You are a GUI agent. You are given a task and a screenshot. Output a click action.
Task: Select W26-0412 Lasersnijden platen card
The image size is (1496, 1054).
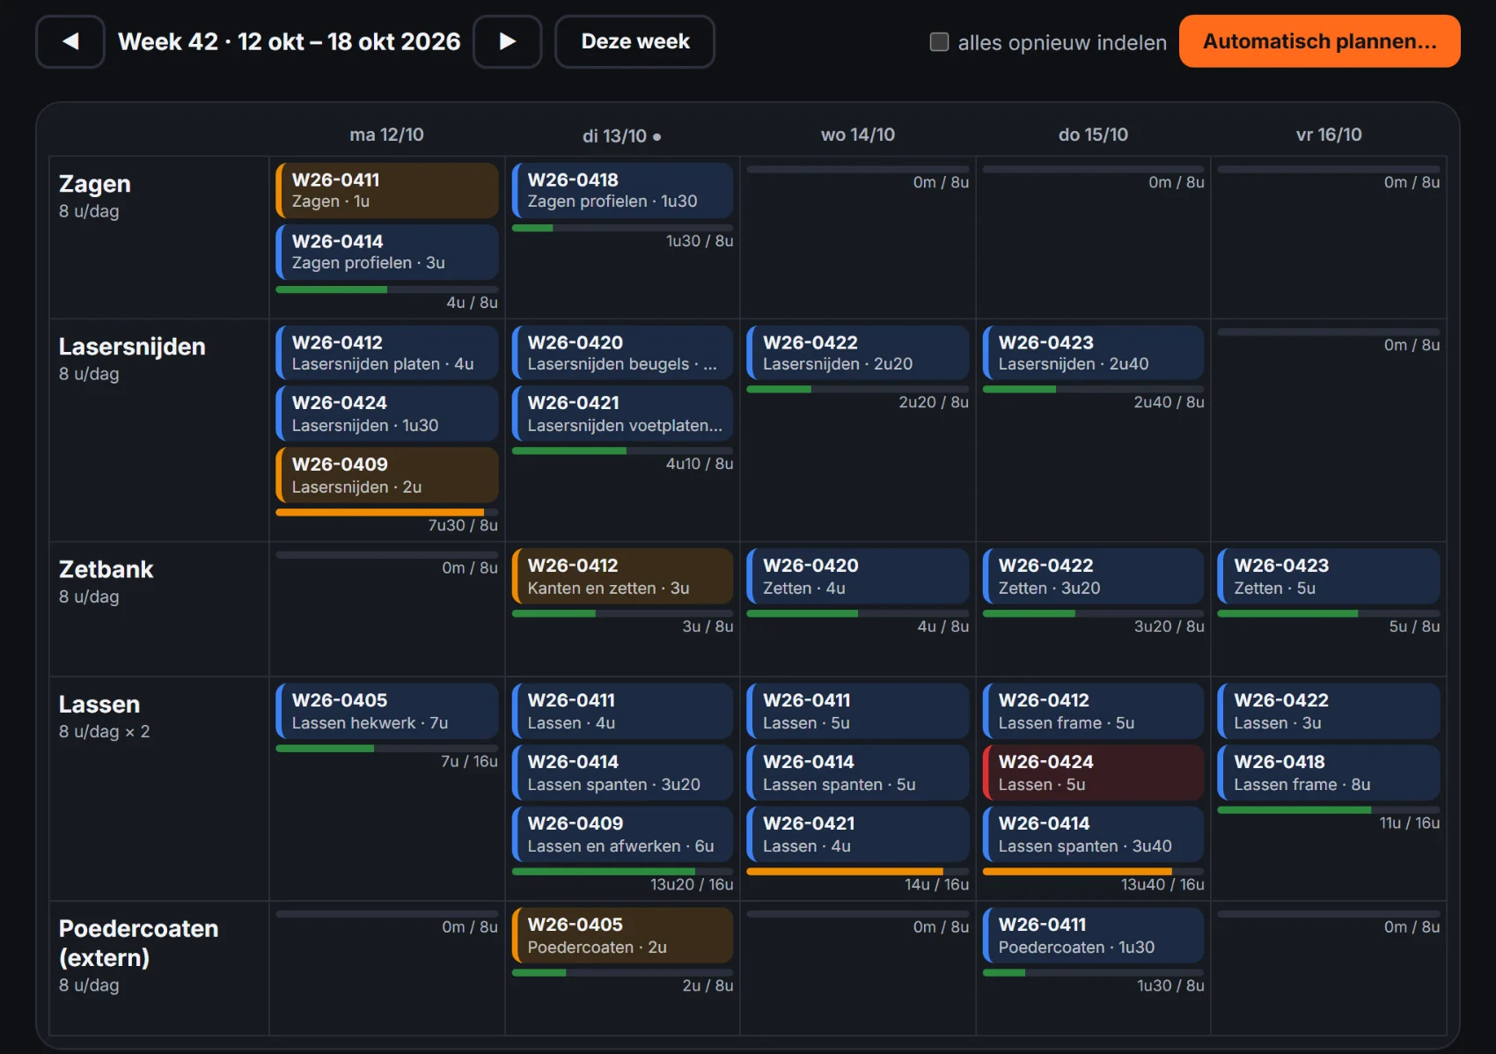click(387, 353)
